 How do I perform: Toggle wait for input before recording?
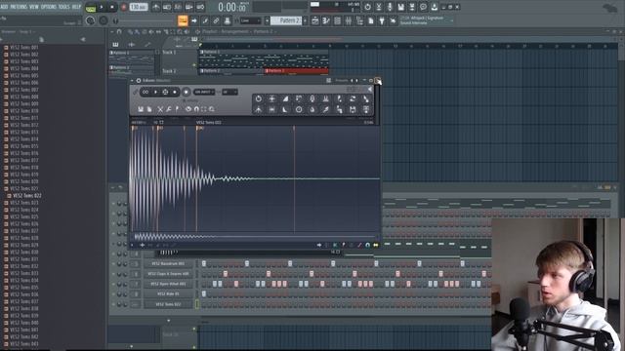pos(167,7)
